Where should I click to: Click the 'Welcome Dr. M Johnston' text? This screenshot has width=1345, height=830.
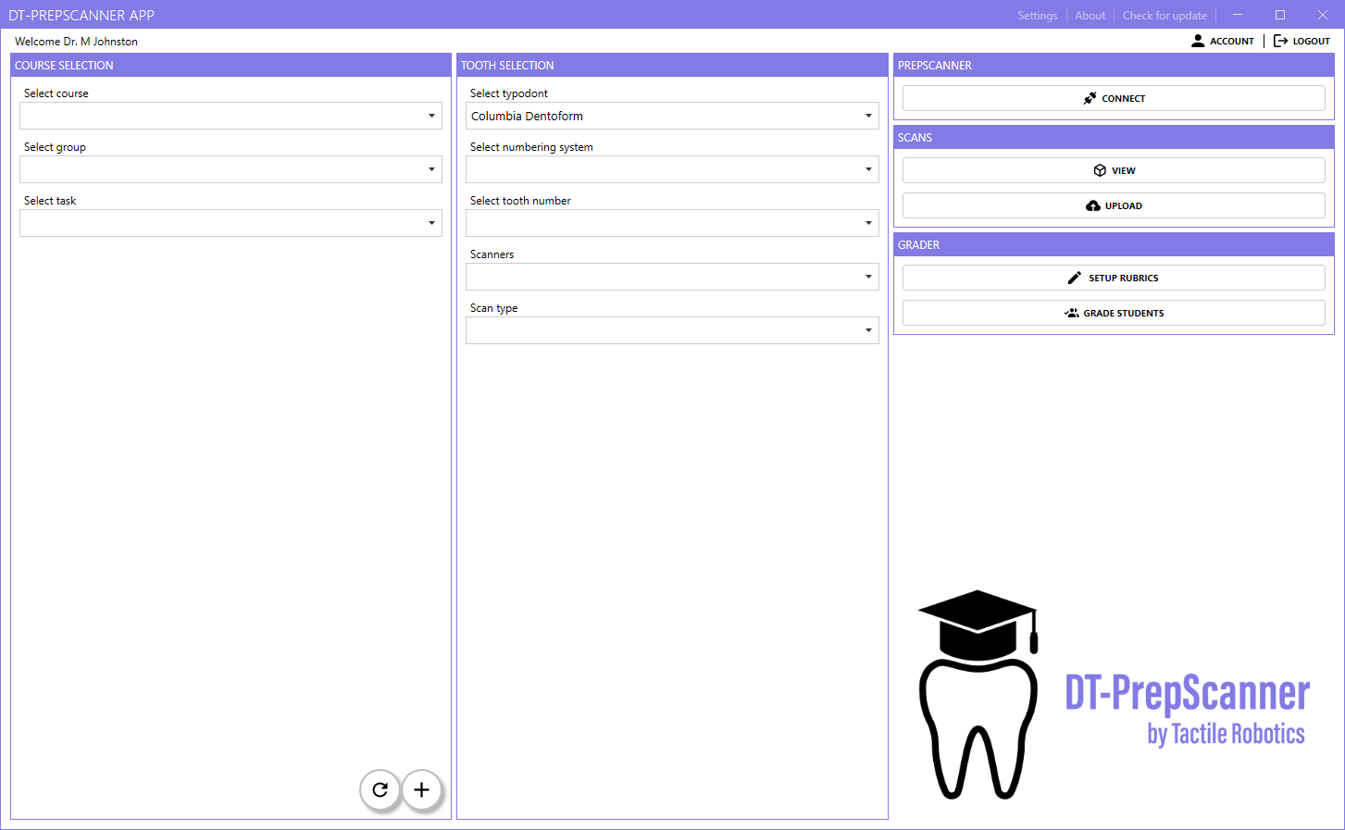tap(76, 42)
